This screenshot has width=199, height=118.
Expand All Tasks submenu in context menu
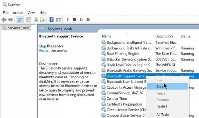coord(167,115)
